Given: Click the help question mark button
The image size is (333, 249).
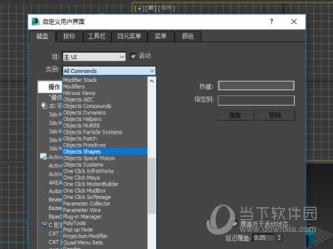Looking at the screenshot, I should [271, 22].
